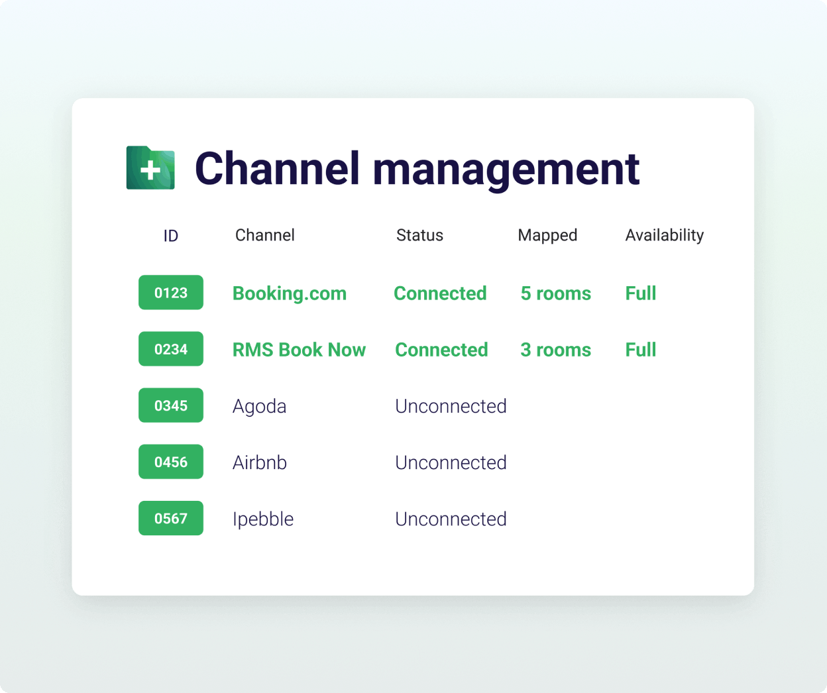Click the Channel column header

[265, 235]
